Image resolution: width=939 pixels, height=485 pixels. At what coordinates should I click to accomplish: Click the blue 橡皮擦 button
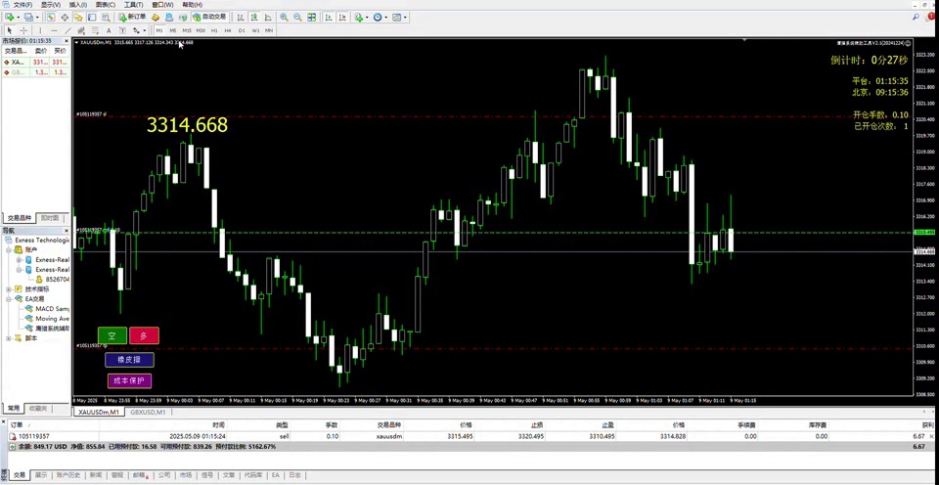tap(129, 360)
